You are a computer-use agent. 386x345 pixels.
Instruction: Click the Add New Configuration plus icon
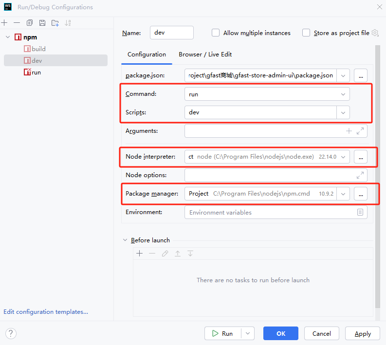click(4, 23)
